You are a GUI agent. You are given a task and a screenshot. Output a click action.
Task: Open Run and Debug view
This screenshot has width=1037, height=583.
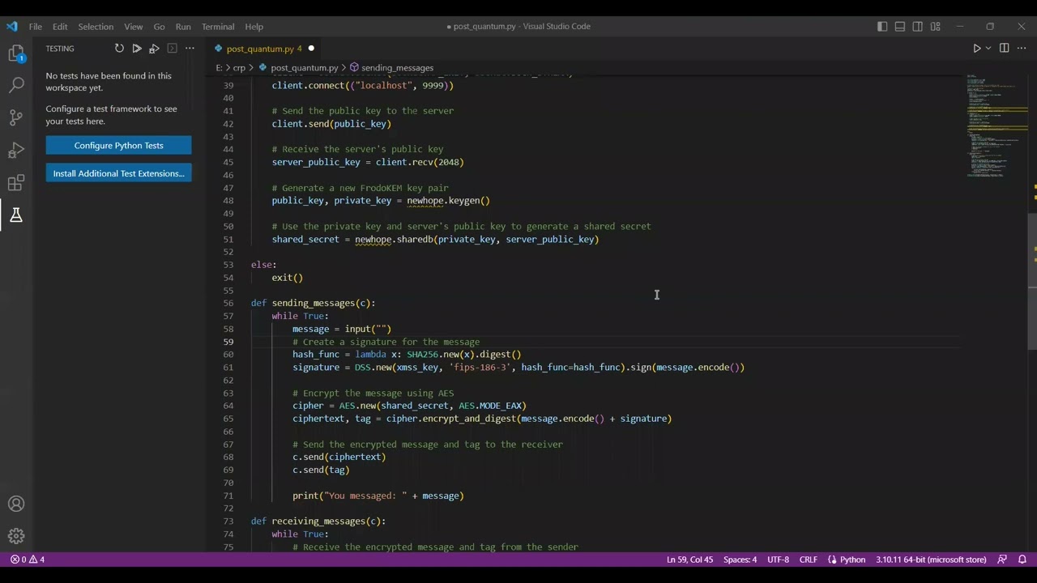16,151
